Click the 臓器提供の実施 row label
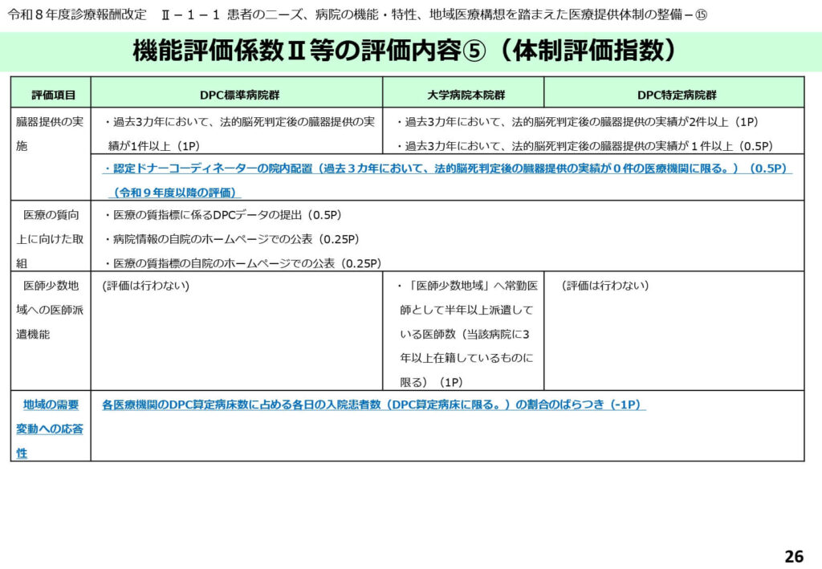Image resolution: width=822 pixels, height=569 pixels. click(x=50, y=133)
